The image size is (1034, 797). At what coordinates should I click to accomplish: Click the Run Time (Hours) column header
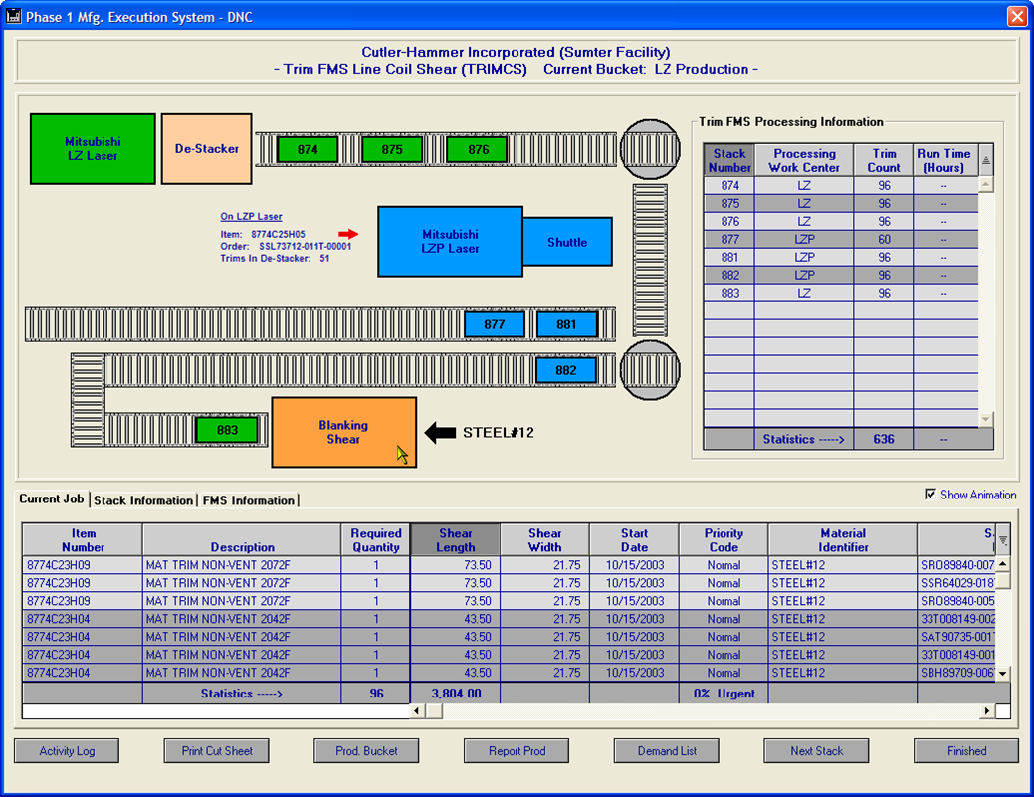(x=943, y=160)
